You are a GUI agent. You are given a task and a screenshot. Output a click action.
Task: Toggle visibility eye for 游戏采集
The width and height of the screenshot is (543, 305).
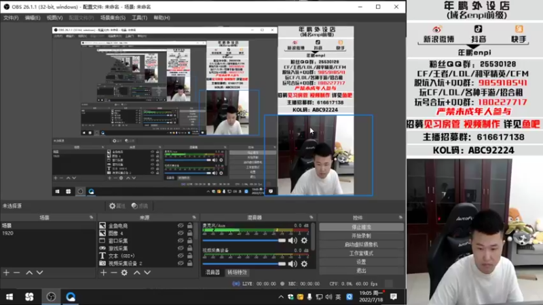181,248
